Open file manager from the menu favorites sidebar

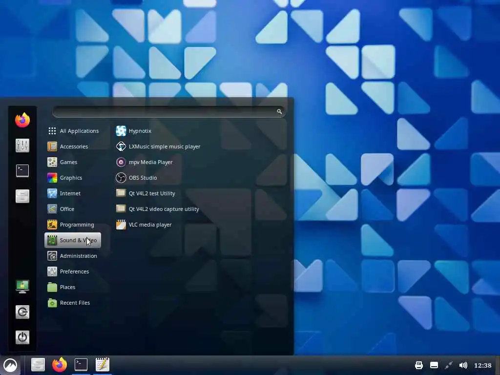22,196
